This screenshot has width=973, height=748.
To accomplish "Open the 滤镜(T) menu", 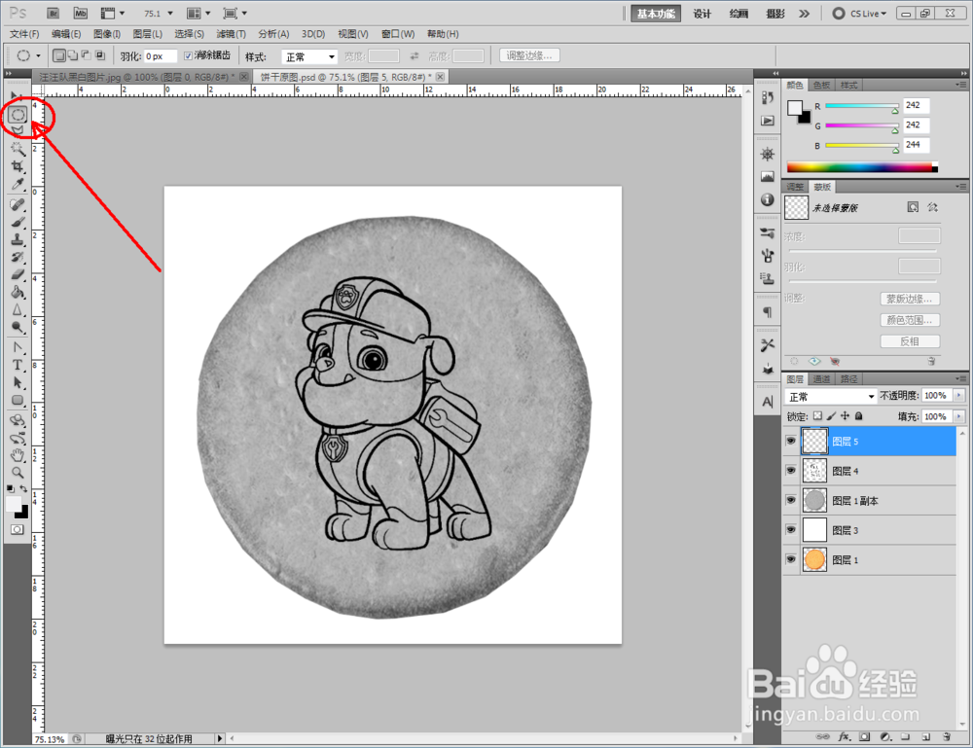I will point(231,33).
